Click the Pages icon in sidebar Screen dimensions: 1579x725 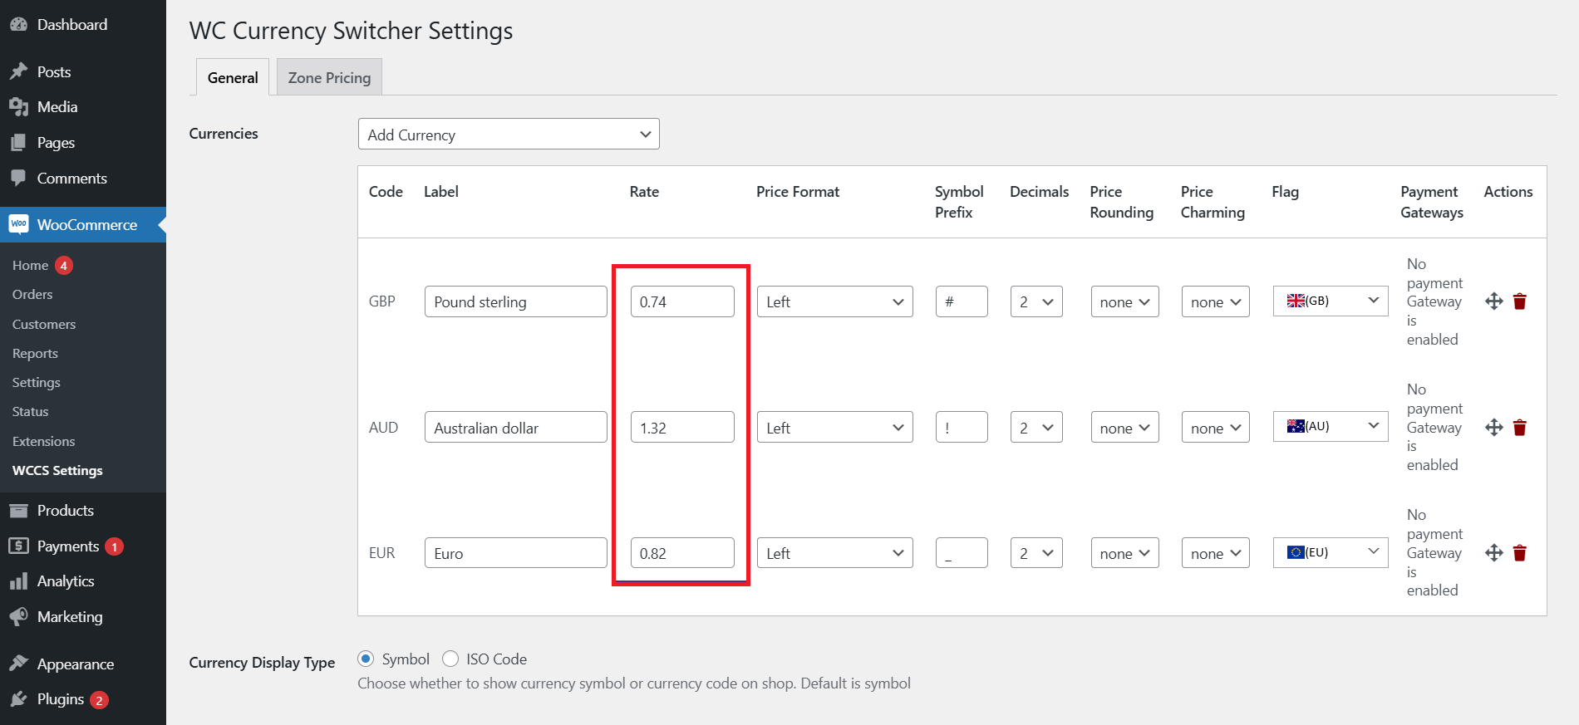(x=18, y=143)
